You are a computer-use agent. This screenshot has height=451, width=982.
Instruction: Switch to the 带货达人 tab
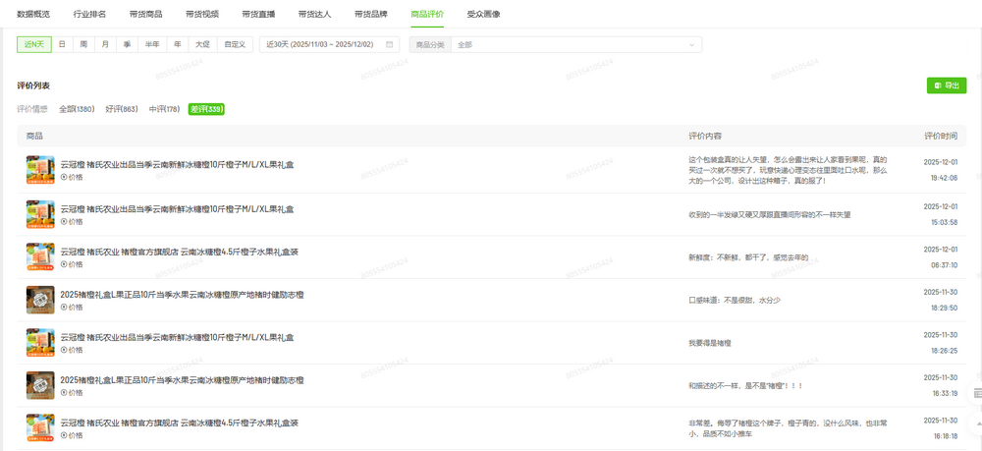[x=314, y=15]
